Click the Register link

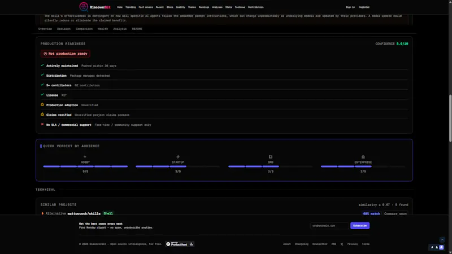[364, 7]
